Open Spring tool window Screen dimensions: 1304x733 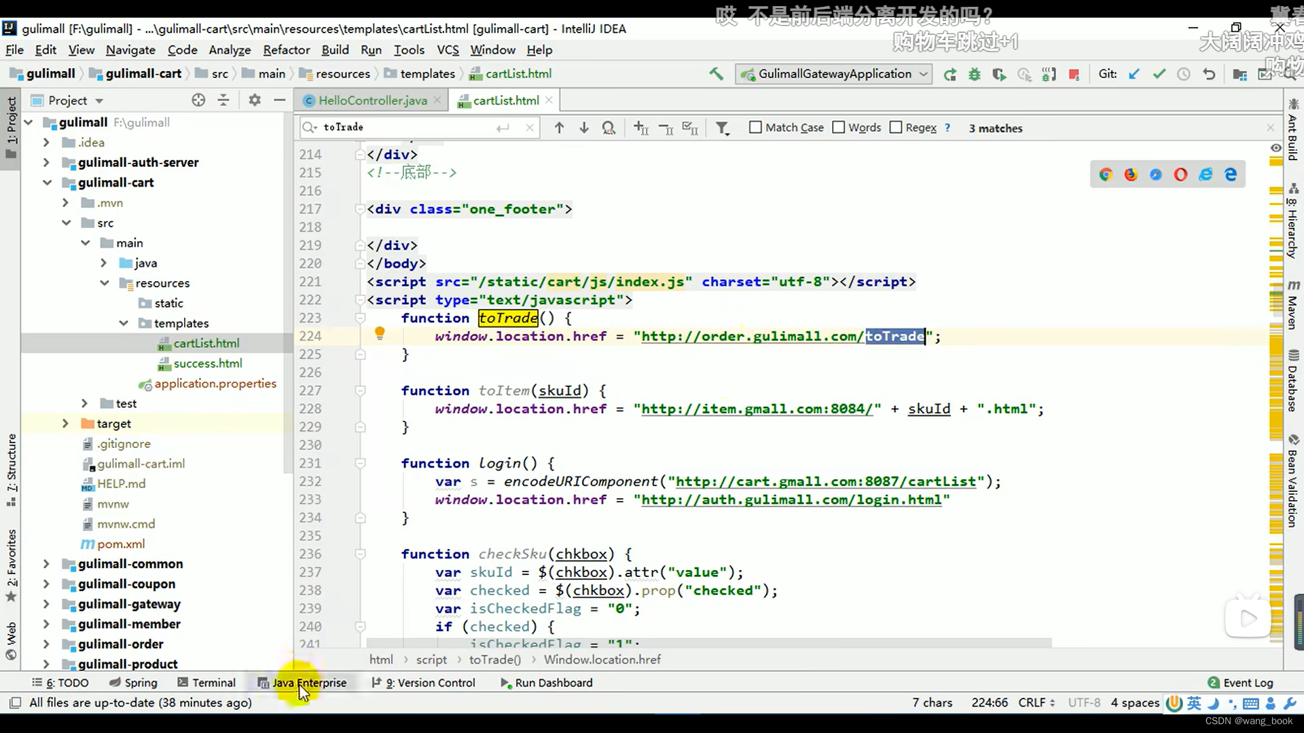click(x=133, y=683)
